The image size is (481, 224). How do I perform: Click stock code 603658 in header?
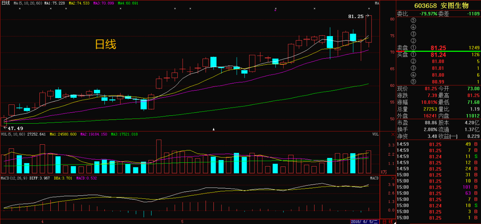[x=425, y=5]
